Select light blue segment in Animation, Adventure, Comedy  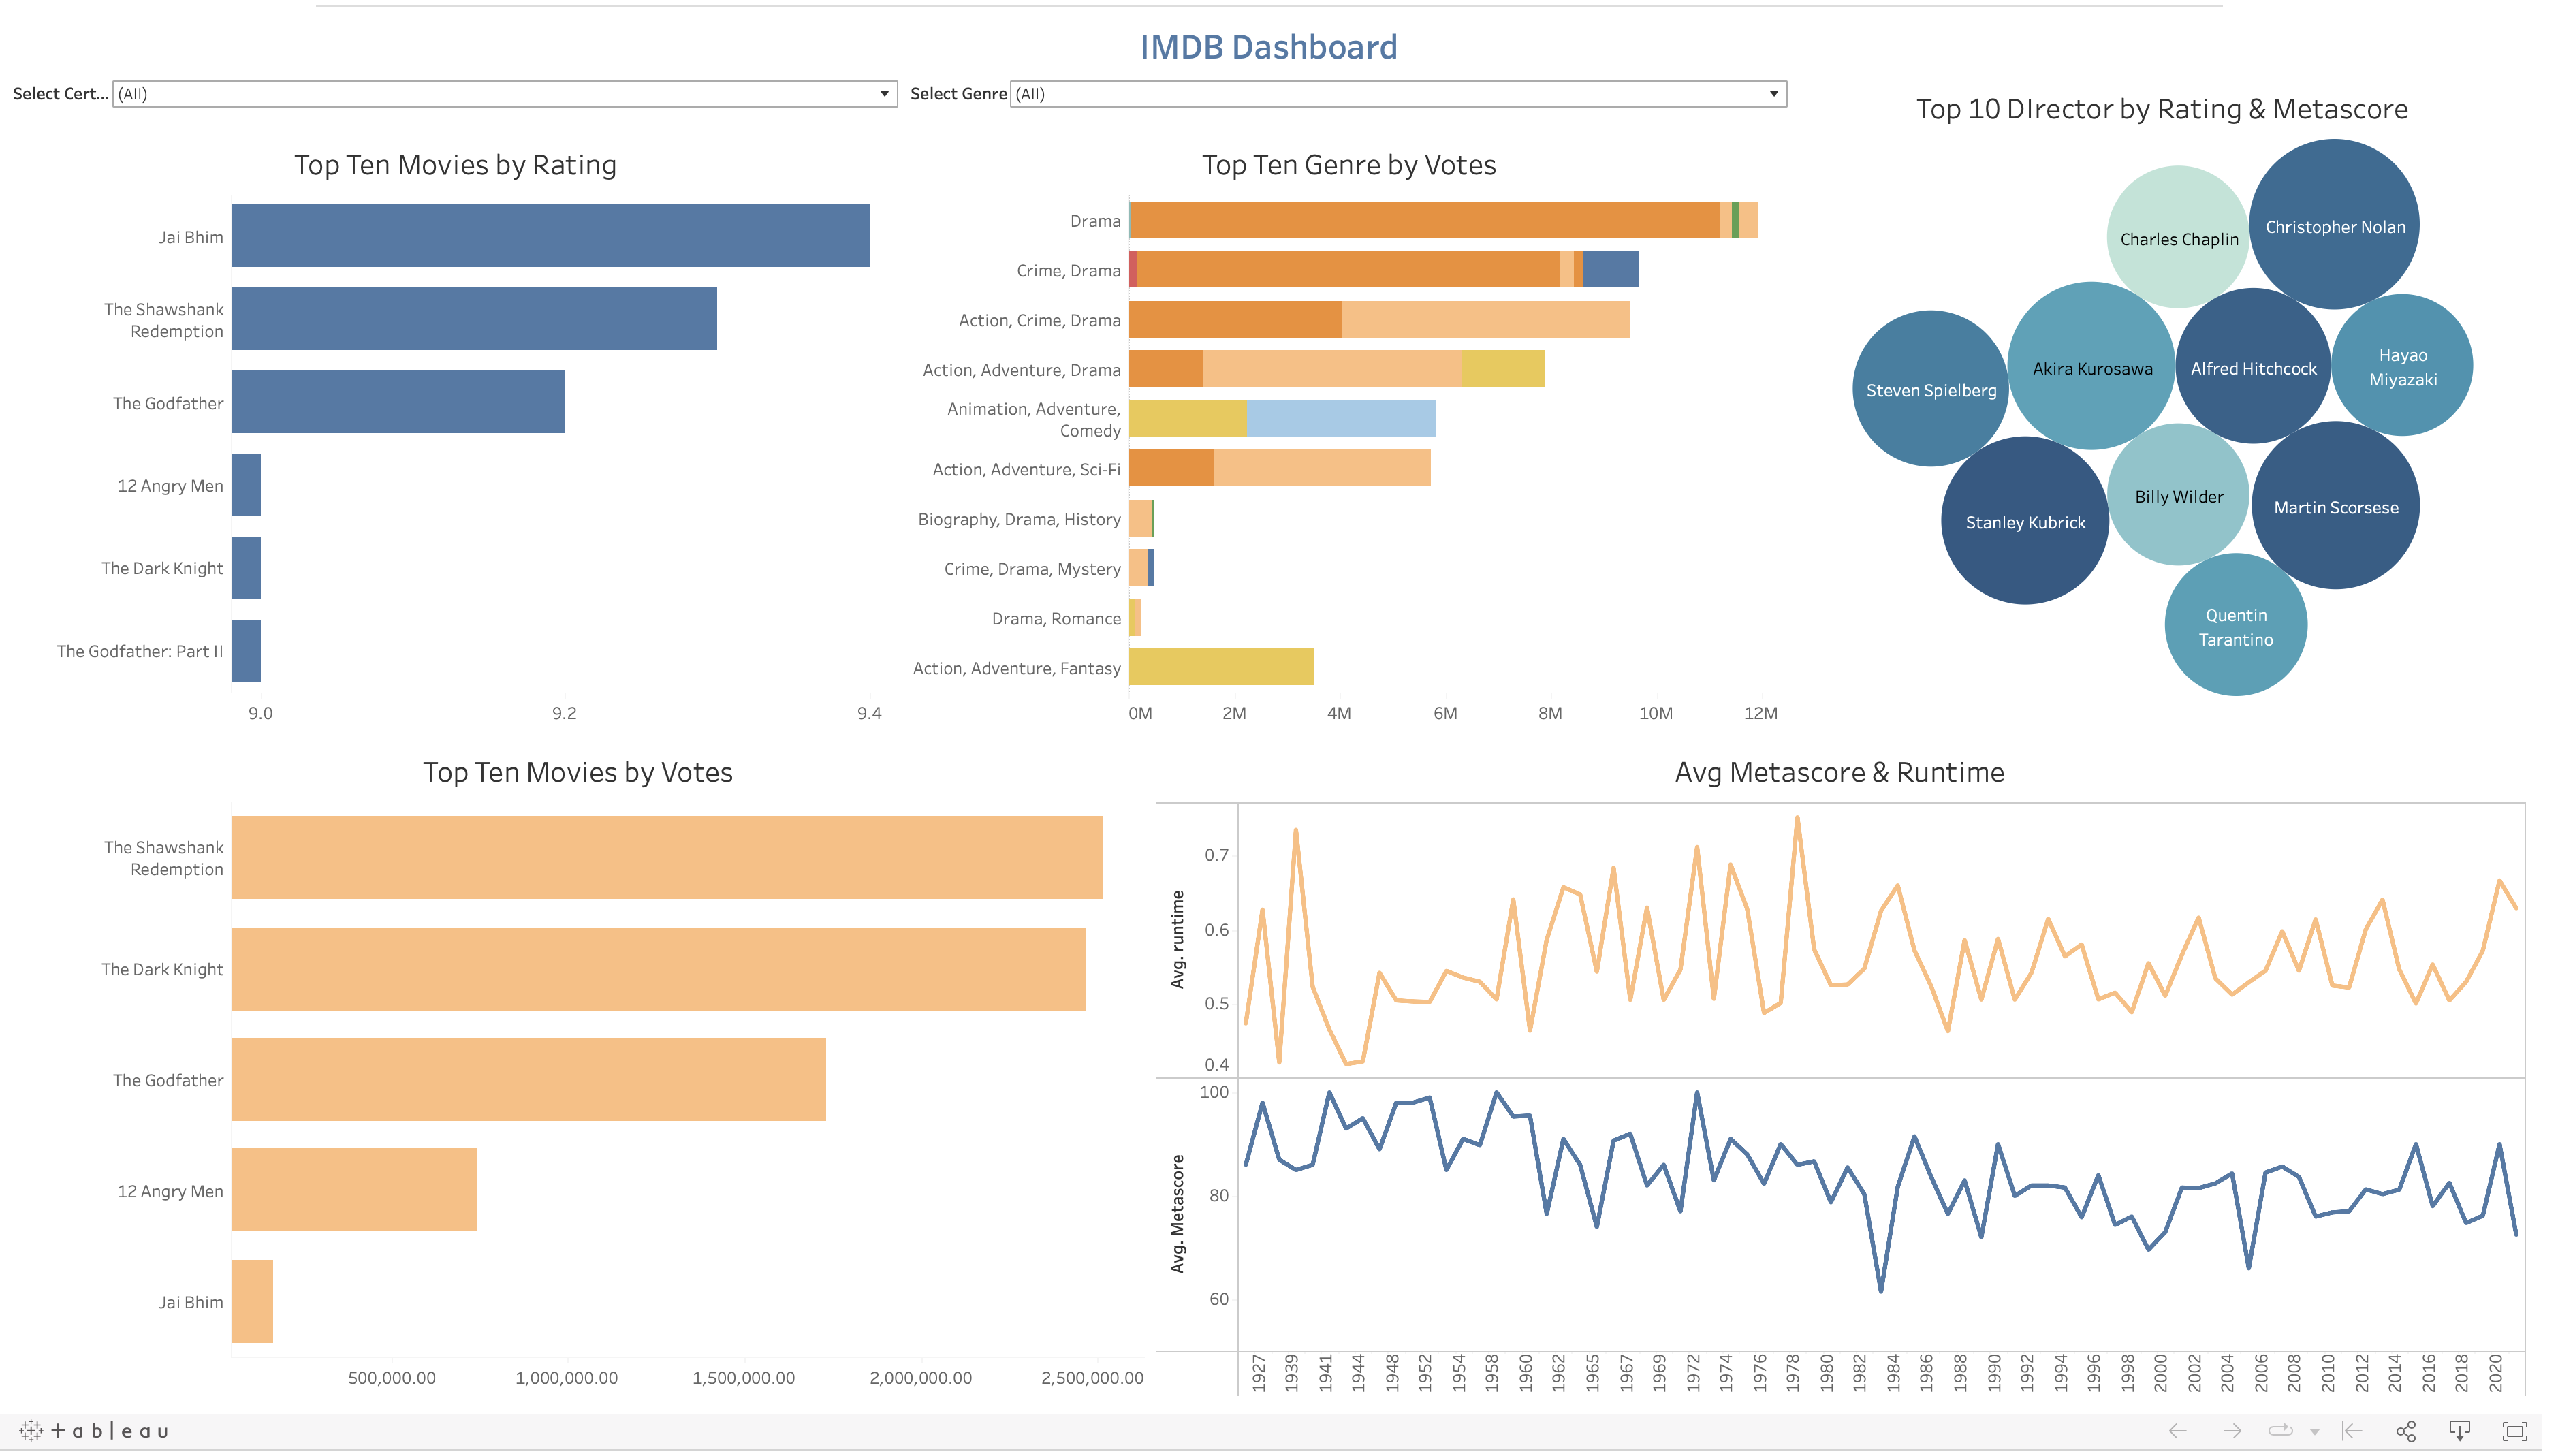[1342, 419]
